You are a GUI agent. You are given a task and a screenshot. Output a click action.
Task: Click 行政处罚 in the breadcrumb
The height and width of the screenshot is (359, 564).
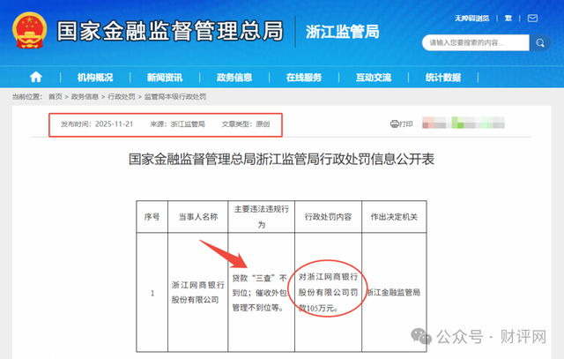(122, 96)
